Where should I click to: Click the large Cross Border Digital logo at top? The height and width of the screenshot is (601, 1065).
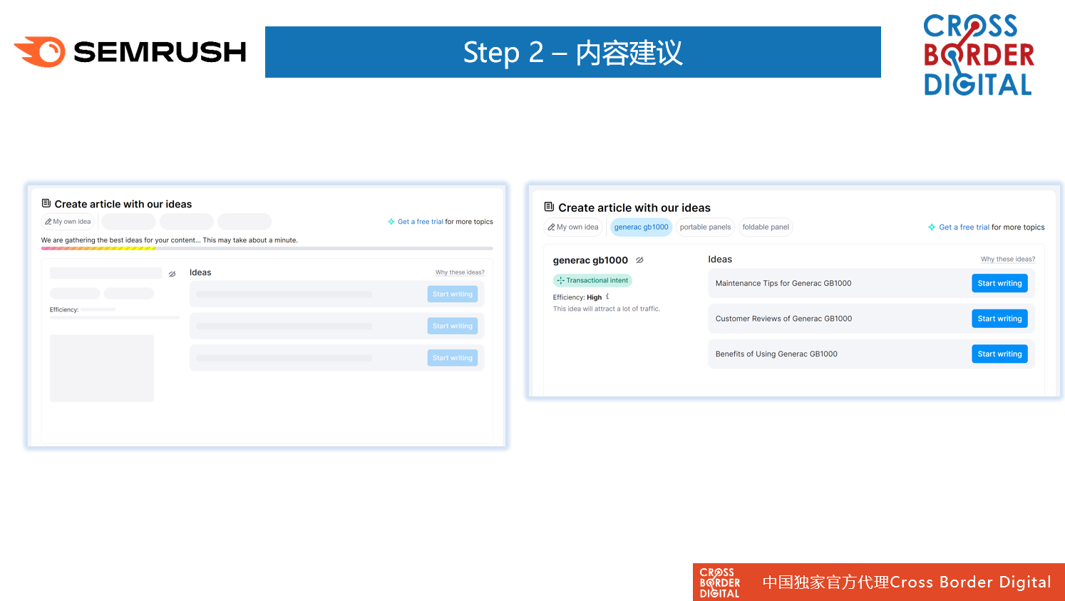click(x=978, y=55)
